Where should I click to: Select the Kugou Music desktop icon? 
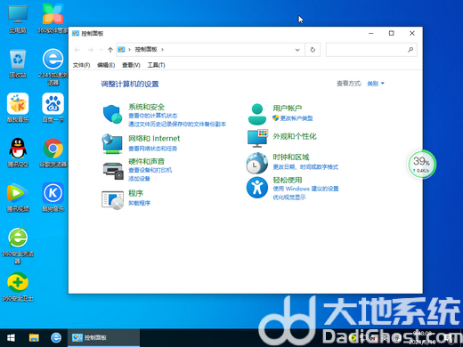[53, 198]
